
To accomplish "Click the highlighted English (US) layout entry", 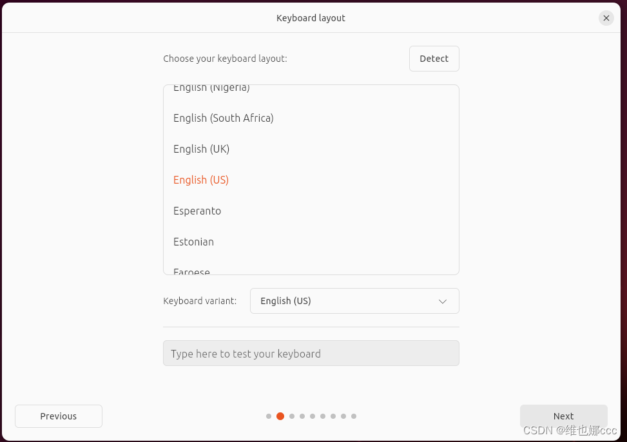I will click(200, 180).
